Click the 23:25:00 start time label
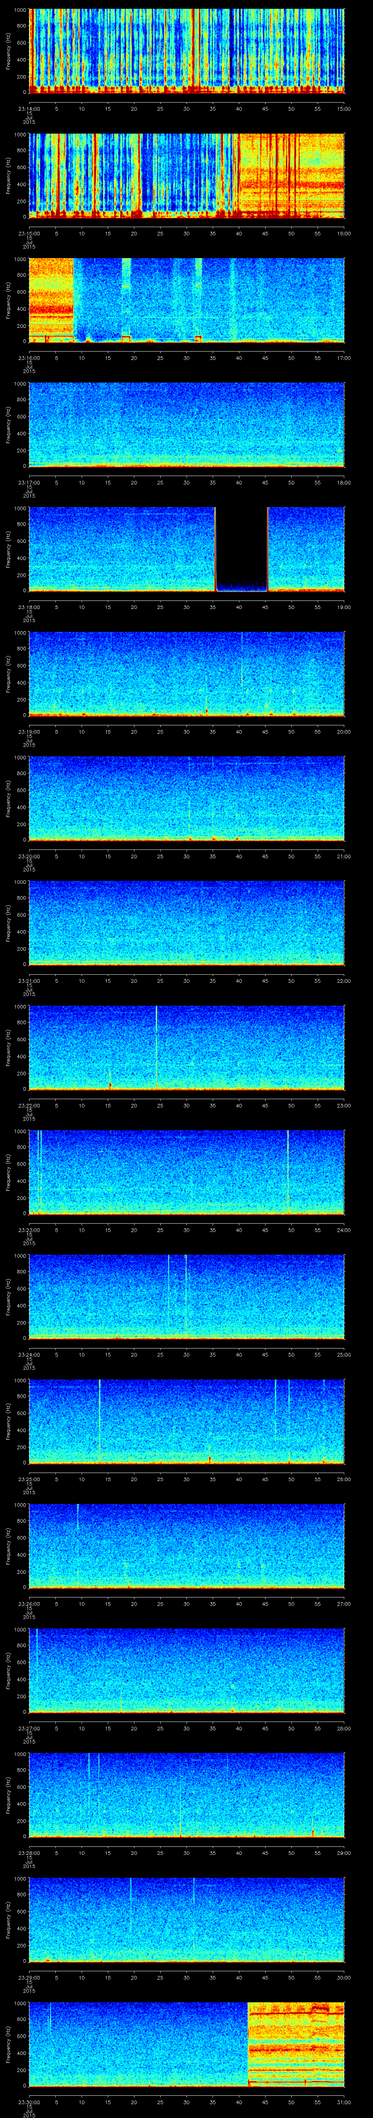The width and height of the screenshot is (373, 2118). 29,1479
